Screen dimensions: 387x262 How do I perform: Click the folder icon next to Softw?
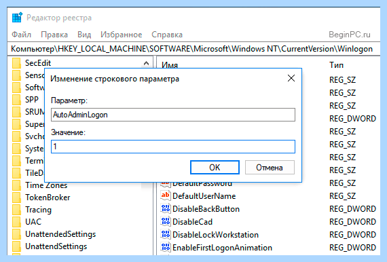pos(16,88)
